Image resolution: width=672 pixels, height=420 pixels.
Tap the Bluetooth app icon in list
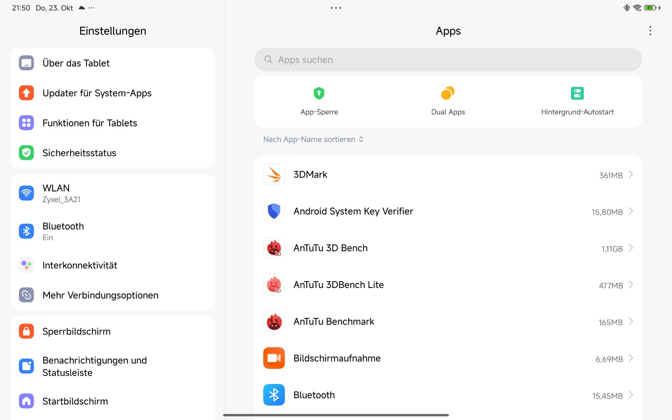tap(274, 395)
